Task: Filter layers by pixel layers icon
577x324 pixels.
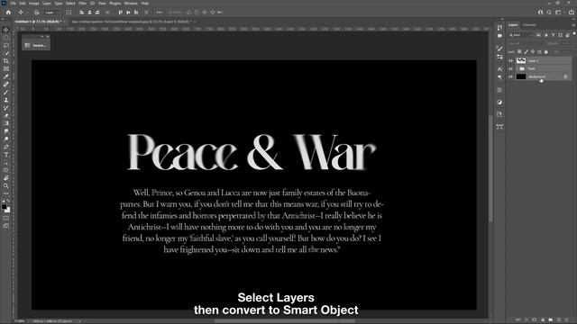Action: (538, 35)
